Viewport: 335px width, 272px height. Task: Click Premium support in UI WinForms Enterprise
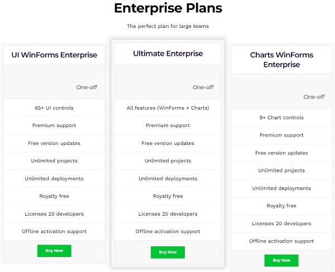click(x=54, y=125)
